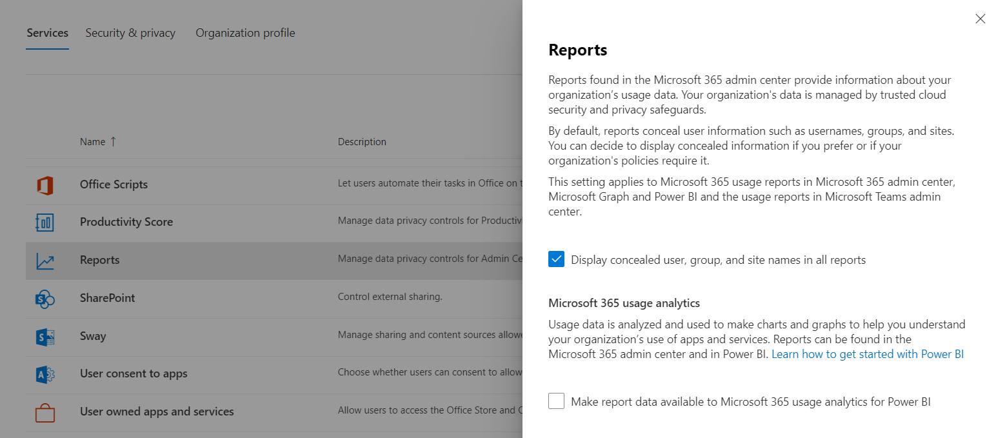This screenshot has width=1005, height=438.
Task: Enable report data for Power BI checkbox
Action: coord(556,401)
